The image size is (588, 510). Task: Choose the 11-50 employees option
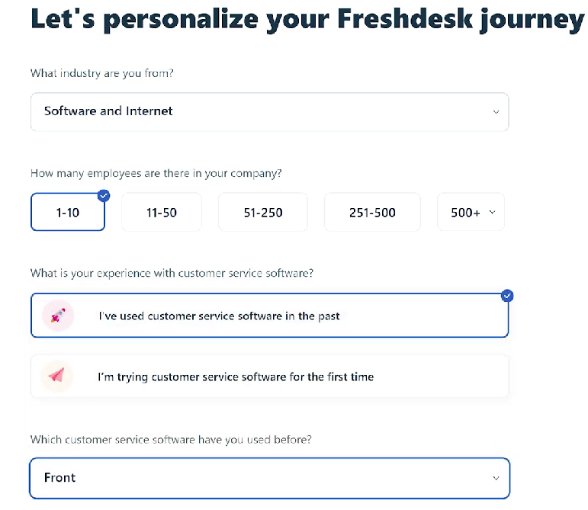coord(162,213)
